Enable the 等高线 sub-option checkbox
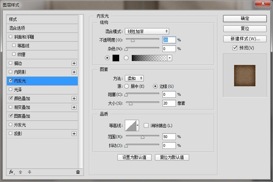273x182 pixels. (14, 45)
